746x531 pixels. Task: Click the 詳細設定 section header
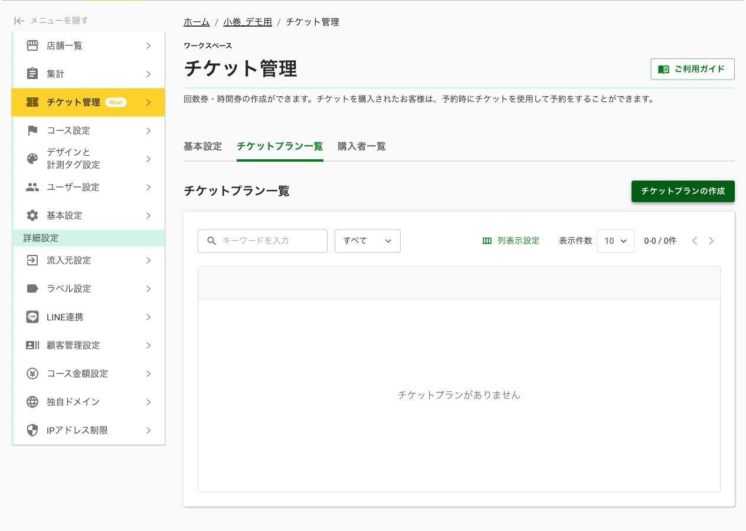point(89,238)
